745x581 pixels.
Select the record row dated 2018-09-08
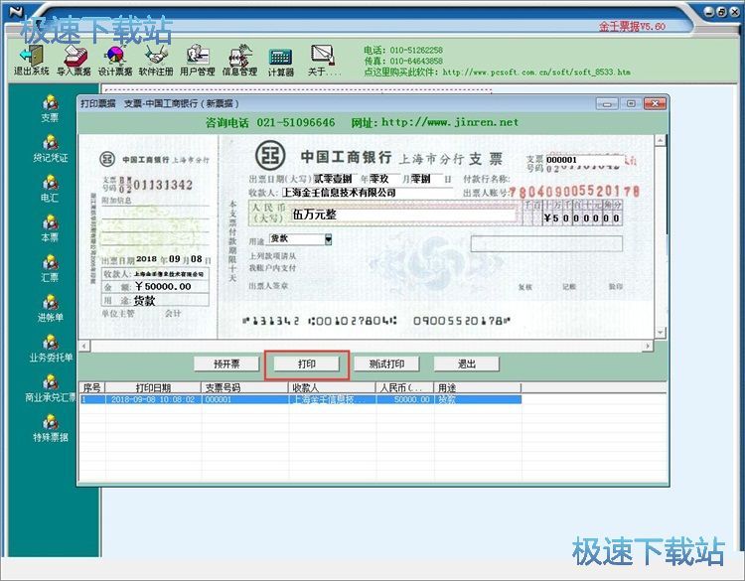point(300,399)
